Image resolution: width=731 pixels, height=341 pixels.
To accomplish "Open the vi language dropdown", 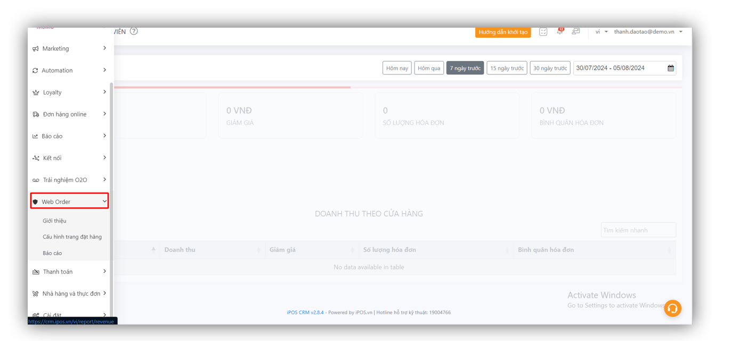I will [x=601, y=32].
